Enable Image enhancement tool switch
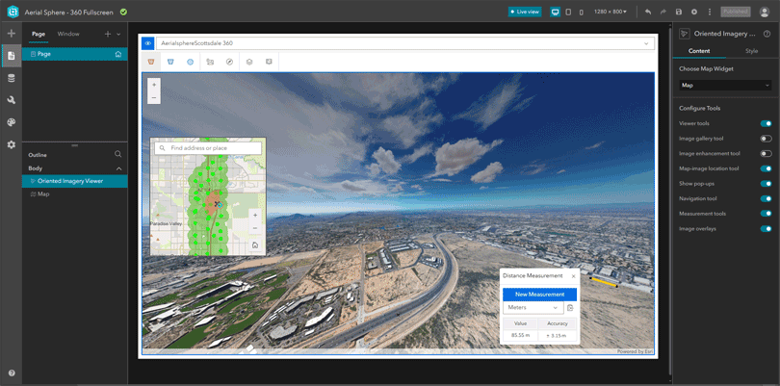Viewport: 780px width, 386px height. coord(766,154)
